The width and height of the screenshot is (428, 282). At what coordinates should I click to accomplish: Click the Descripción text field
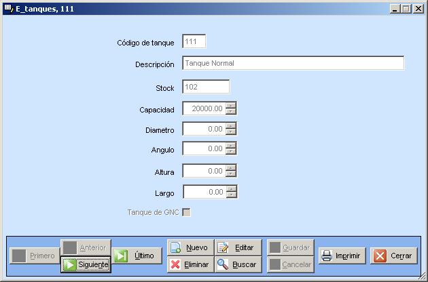coord(293,63)
